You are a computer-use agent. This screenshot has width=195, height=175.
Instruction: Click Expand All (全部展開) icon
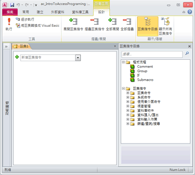click(113, 24)
